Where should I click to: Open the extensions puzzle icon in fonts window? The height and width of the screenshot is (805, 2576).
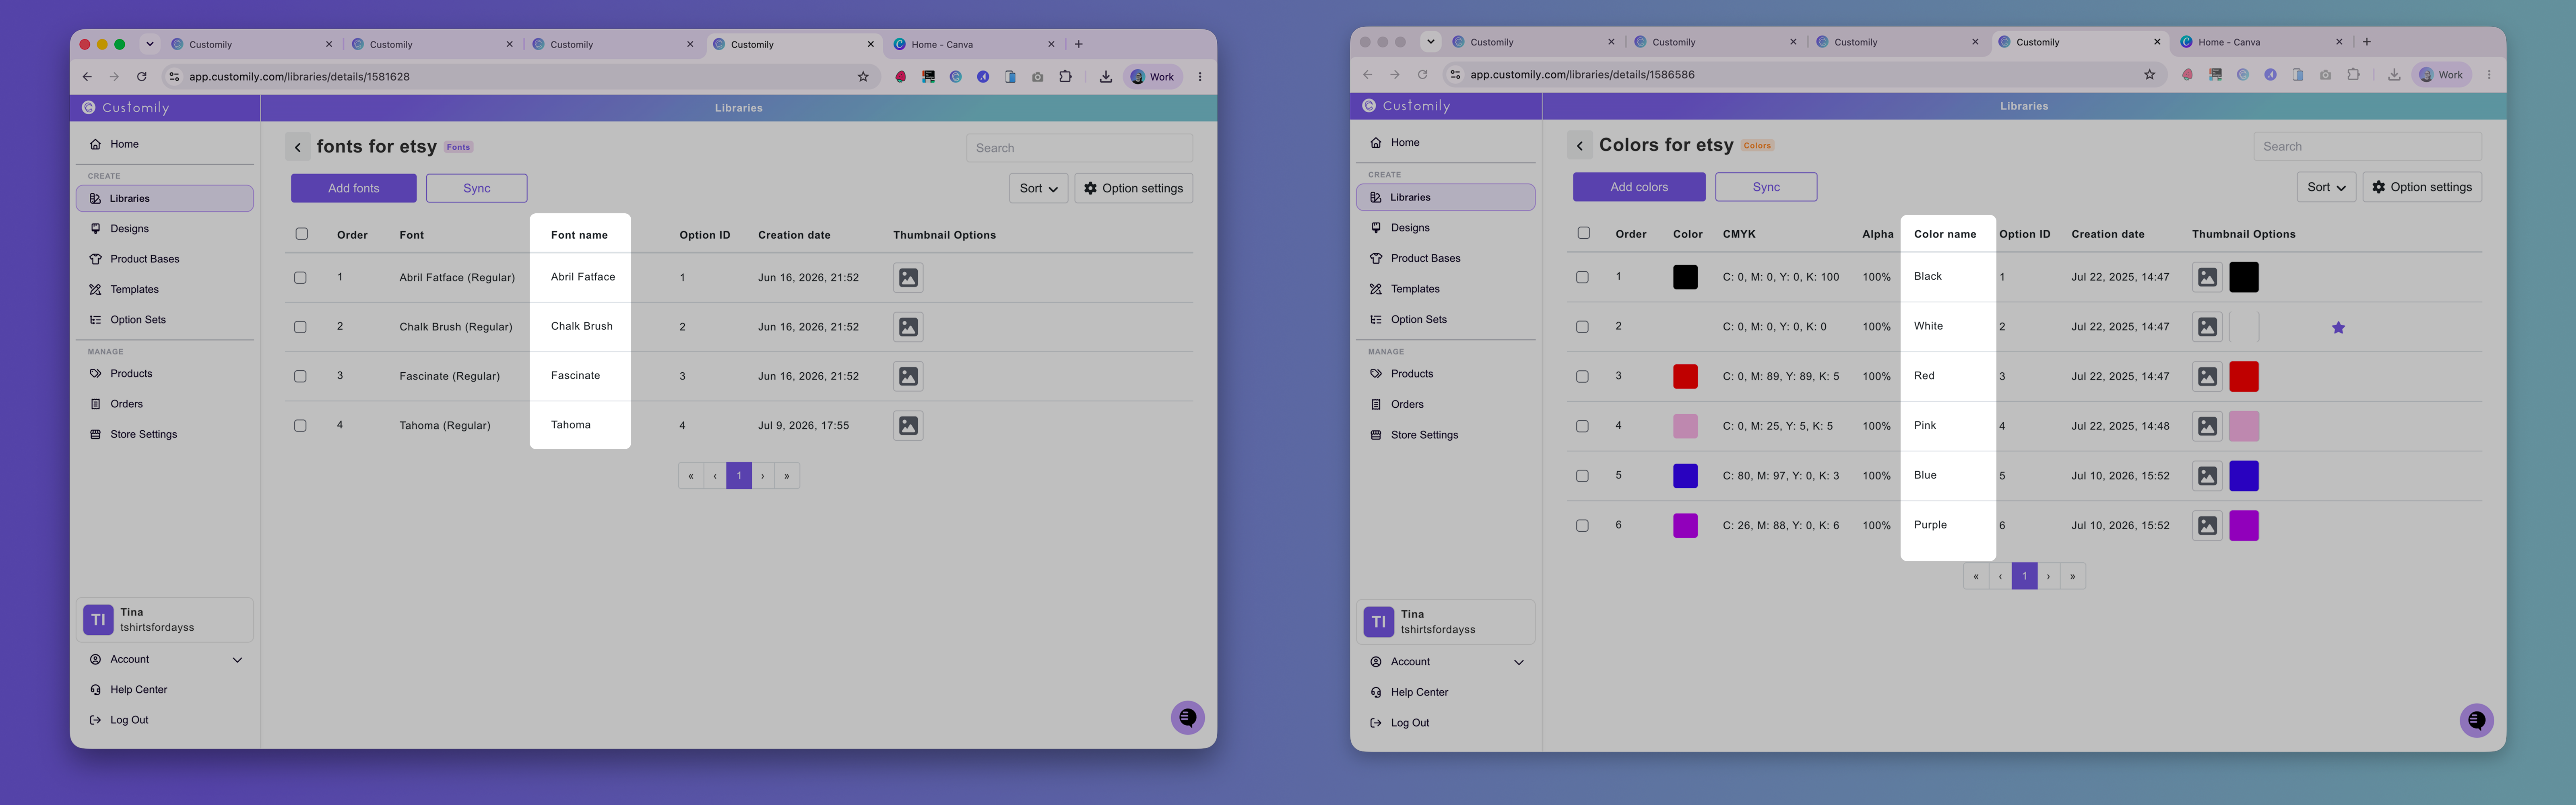click(x=1066, y=76)
